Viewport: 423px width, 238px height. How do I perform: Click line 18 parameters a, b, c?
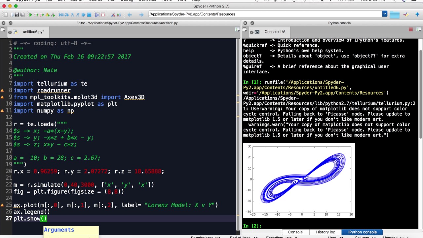point(57,158)
